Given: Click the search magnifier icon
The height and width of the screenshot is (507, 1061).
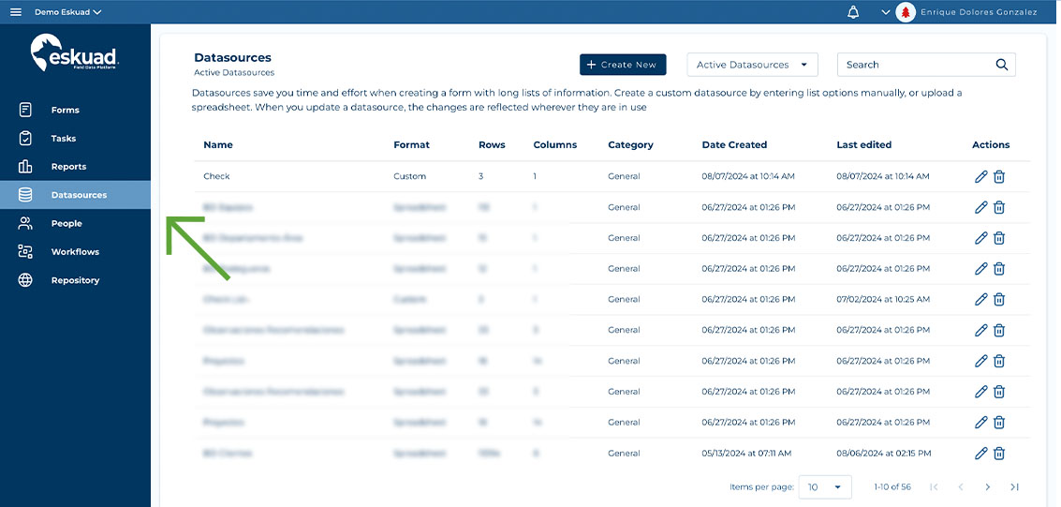Looking at the screenshot, I should click(1001, 65).
